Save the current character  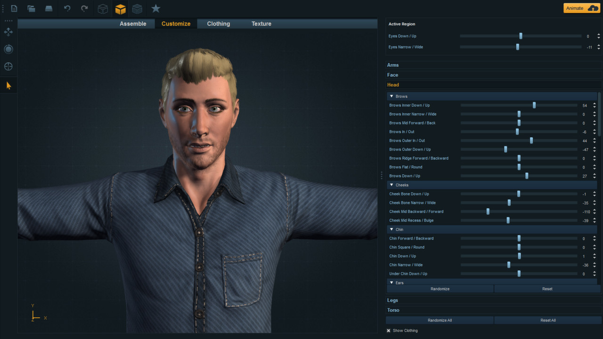(x=49, y=8)
